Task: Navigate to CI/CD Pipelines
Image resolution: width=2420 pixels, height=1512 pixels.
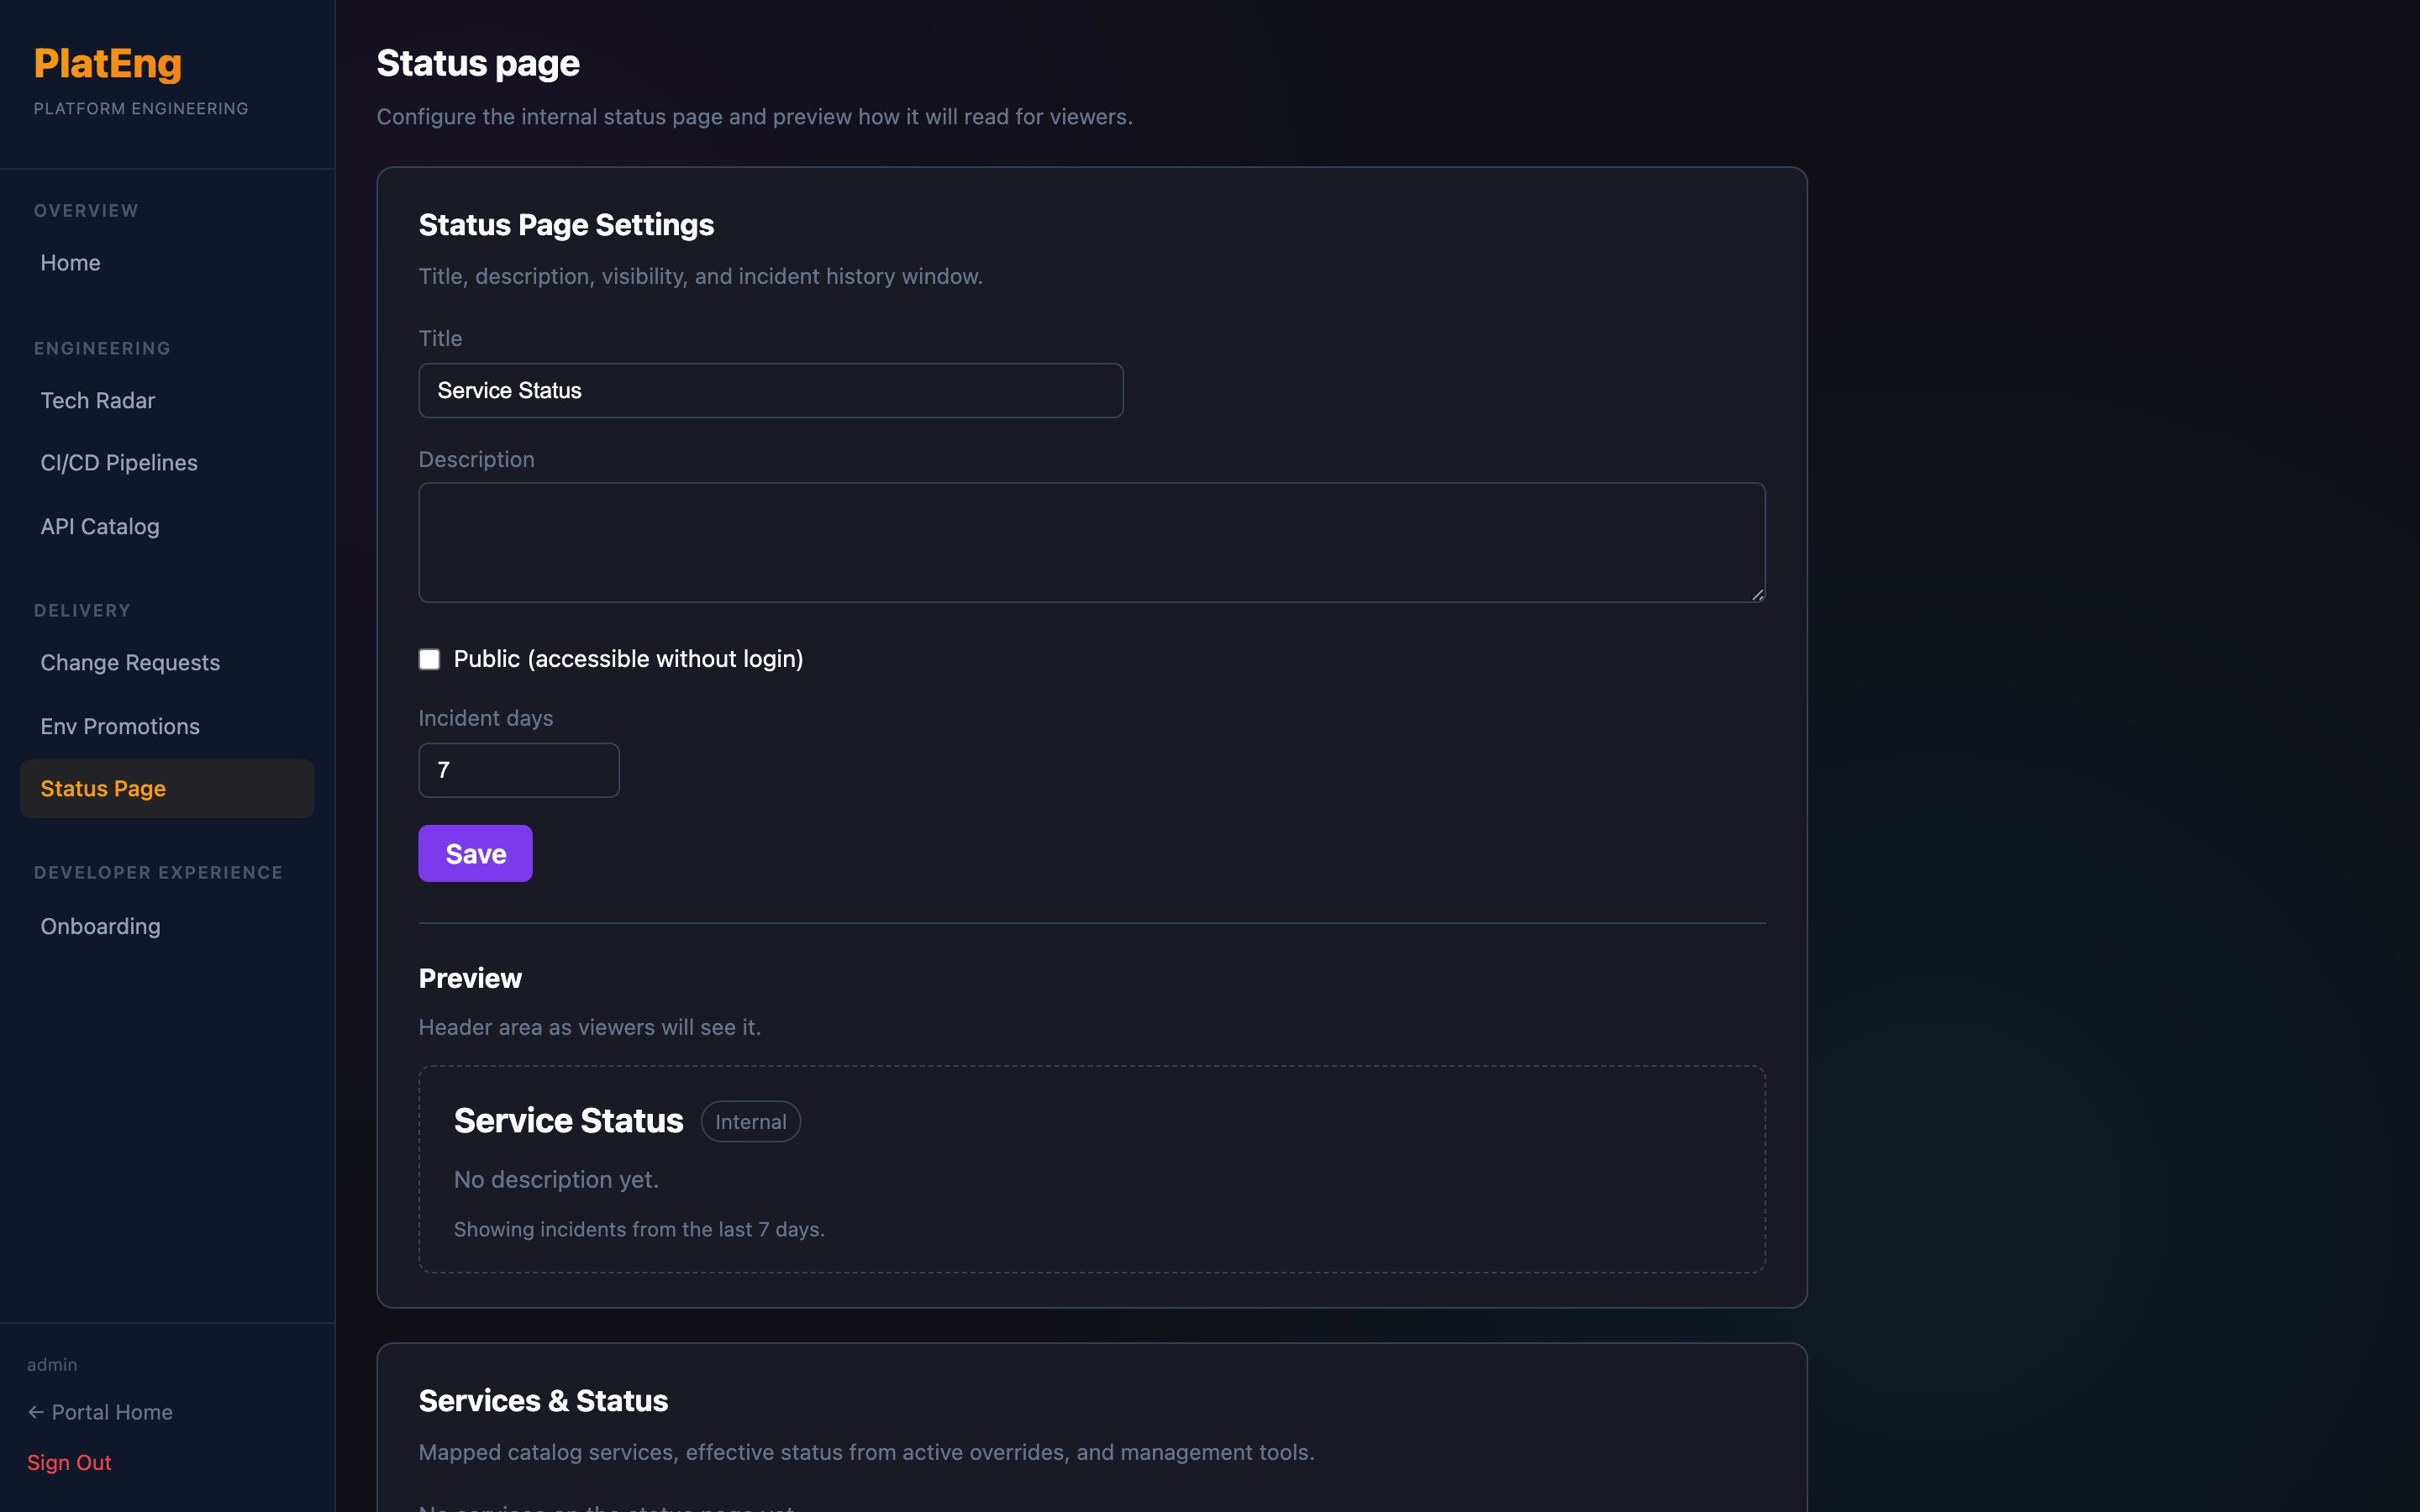Action: (x=118, y=462)
